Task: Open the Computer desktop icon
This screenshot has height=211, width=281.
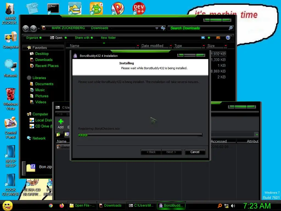Action: coord(11,40)
